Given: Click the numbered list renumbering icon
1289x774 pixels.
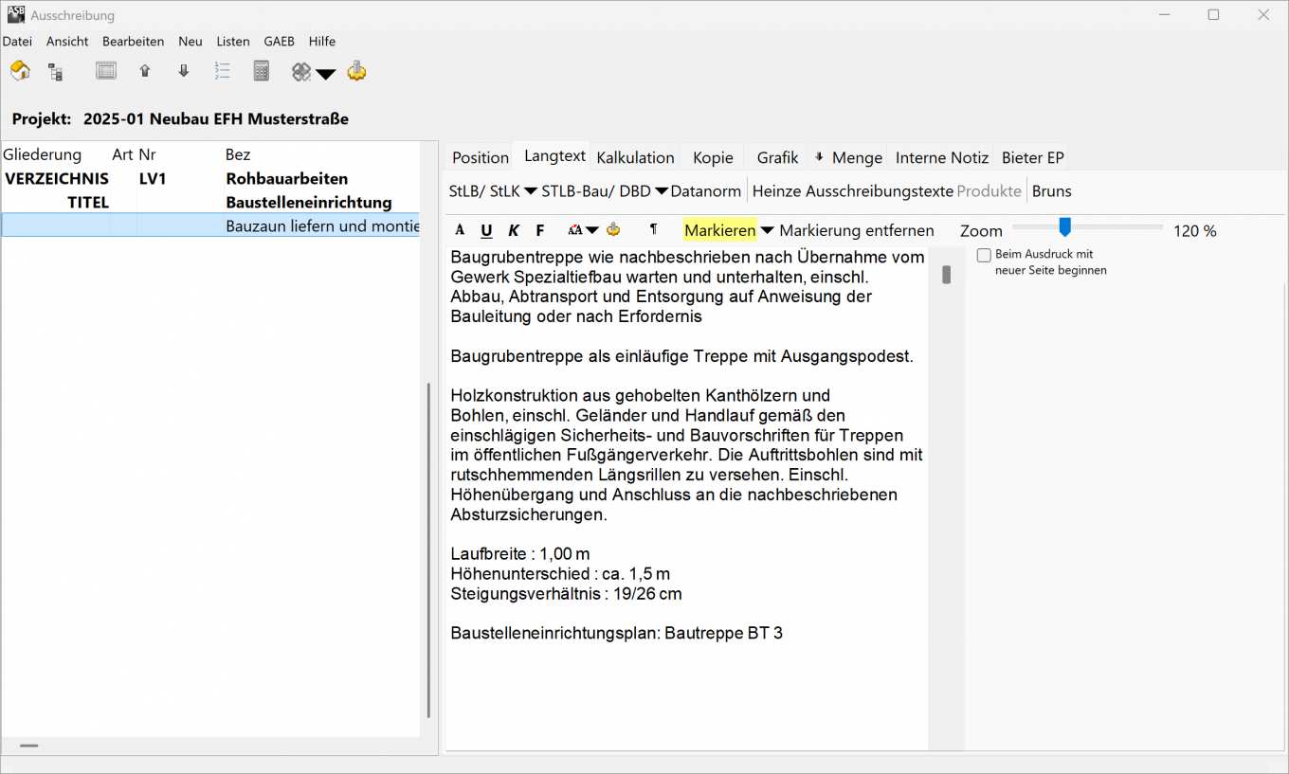Looking at the screenshot, I should tap(223, 71).
